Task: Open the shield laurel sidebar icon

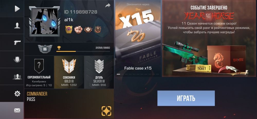Action: click(17, 59)
